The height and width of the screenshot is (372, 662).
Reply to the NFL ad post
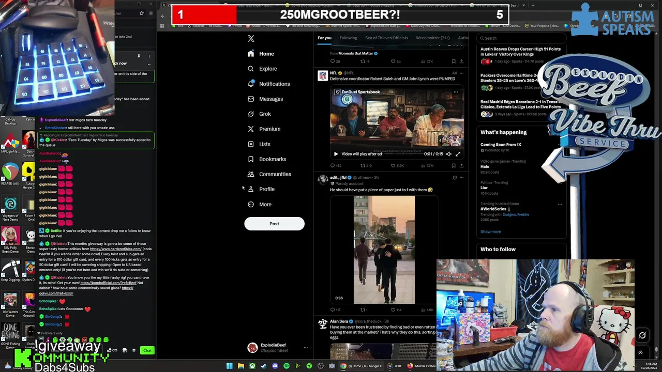335,166
